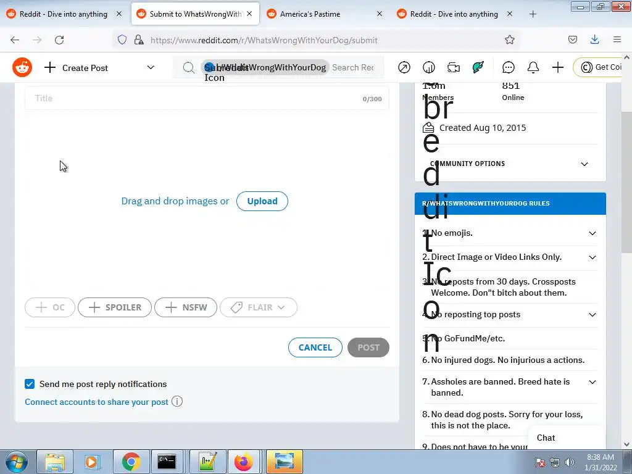The image size is (632, 474).
Task: Click the 'Created Aug 10, 2015' text
Action: point(483,128)
